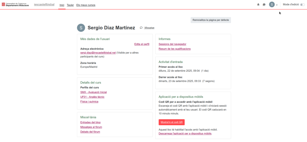Open SMX - Avaluació Inicial course profile
Image resolution: width=307 pixels, height=142 pixels.
tap(94, 92)
